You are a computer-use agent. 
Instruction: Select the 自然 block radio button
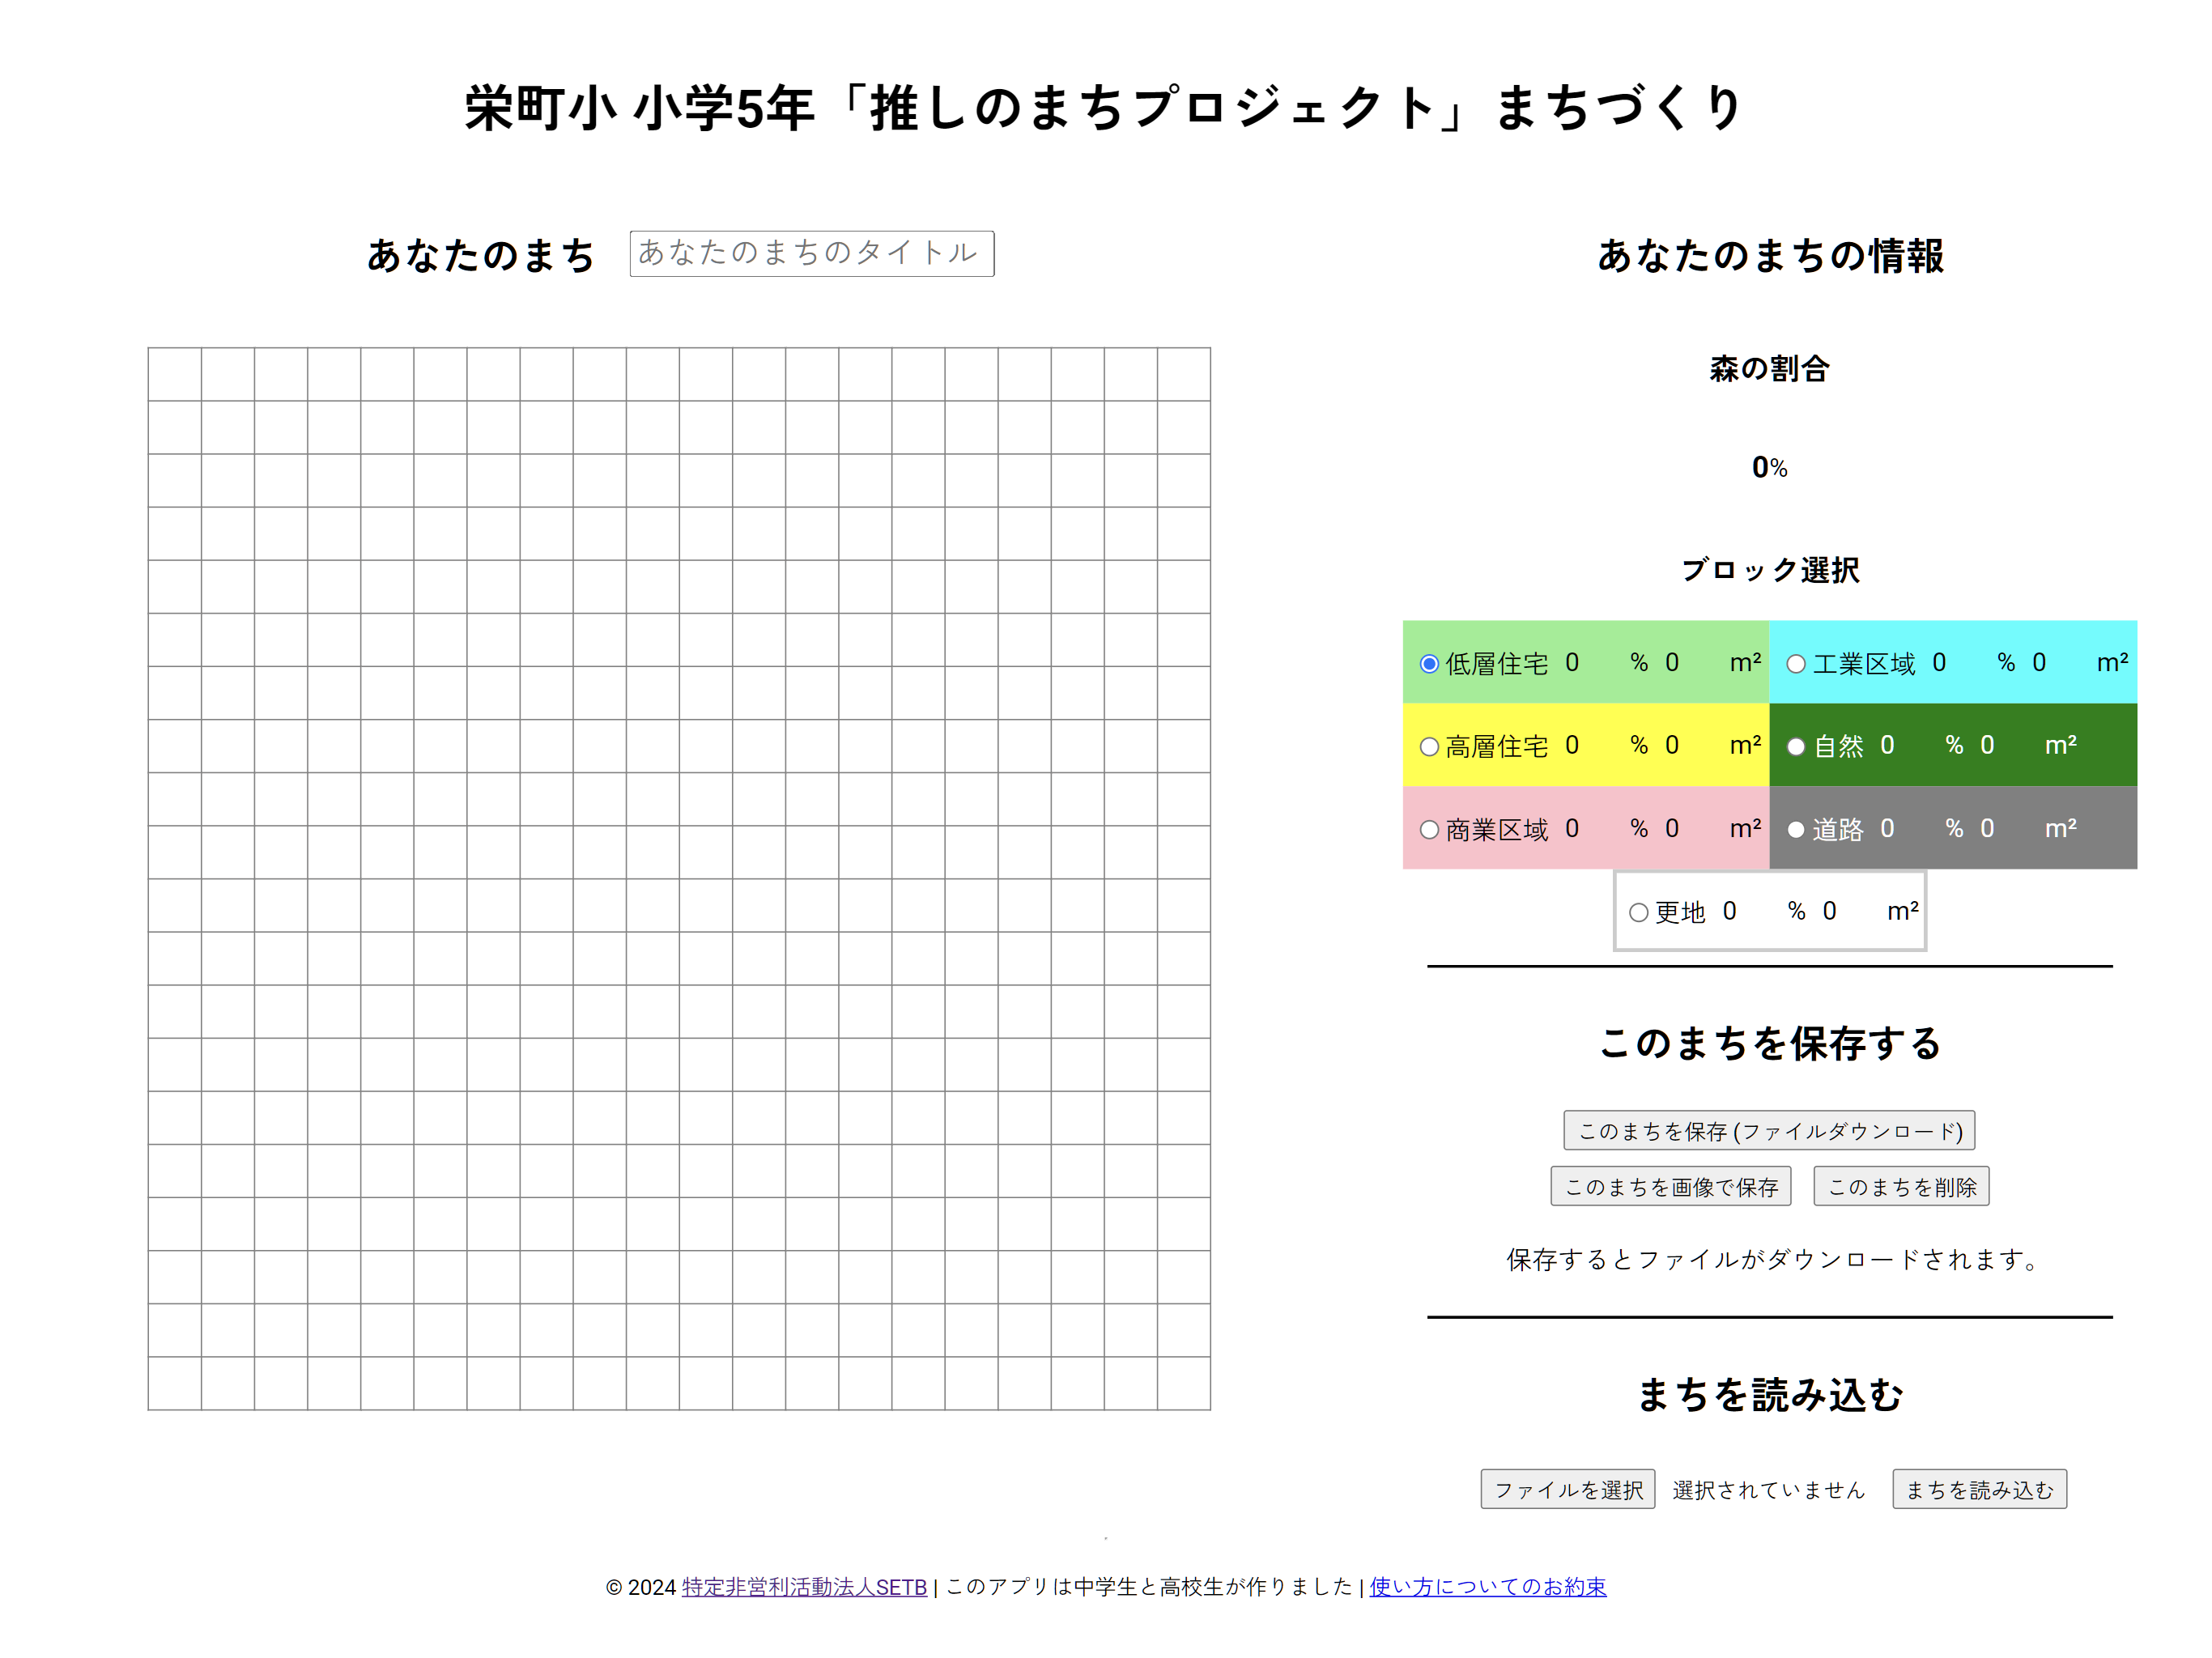click(1796, 747)
